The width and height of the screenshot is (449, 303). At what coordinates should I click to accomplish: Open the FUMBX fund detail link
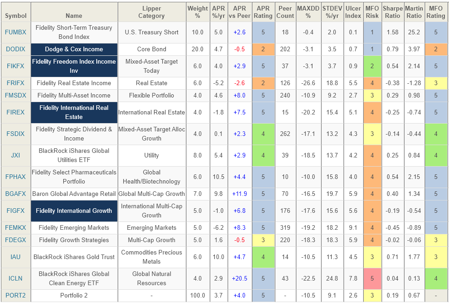coord(16,32)
